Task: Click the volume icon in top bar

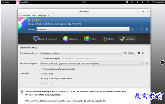Action: 132,2
